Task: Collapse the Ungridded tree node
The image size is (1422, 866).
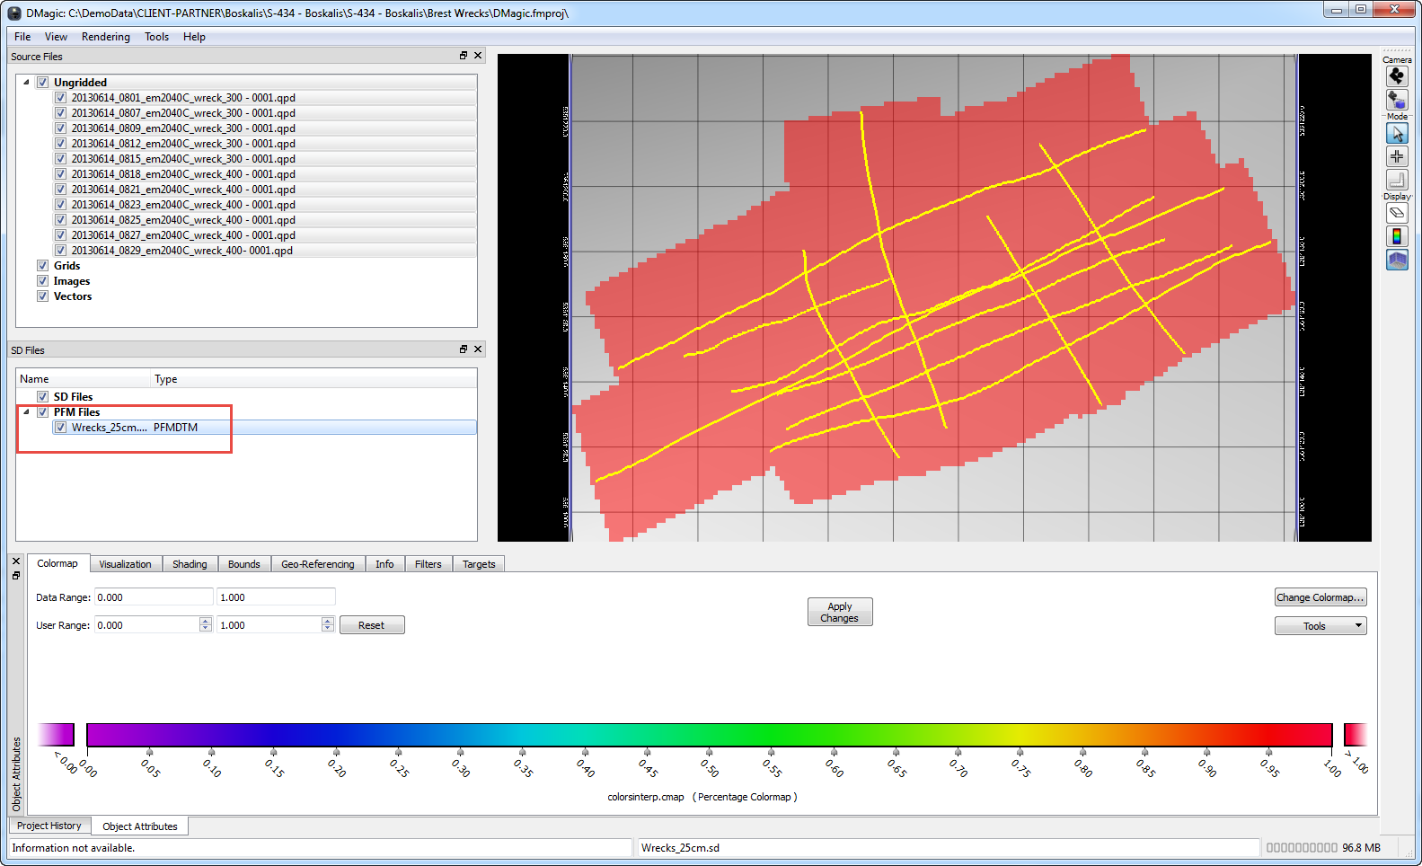Action: point(26,83)
